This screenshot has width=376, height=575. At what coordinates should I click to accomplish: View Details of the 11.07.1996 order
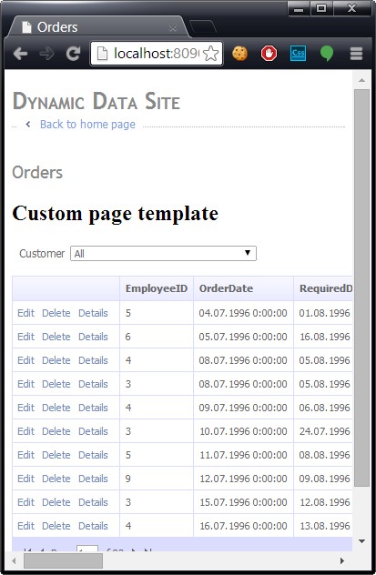pos(93,455)
